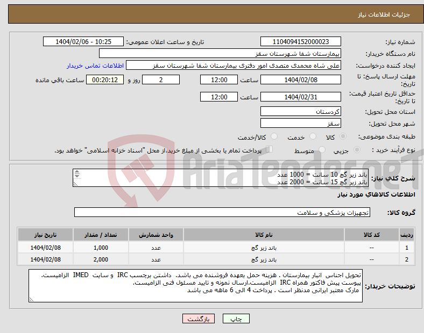Click the شماره نیاز field 1104094152000023

(x=300, y=42)
